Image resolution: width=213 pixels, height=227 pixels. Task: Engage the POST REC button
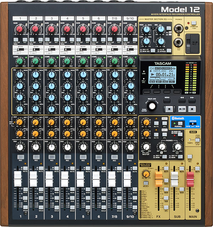190,157
